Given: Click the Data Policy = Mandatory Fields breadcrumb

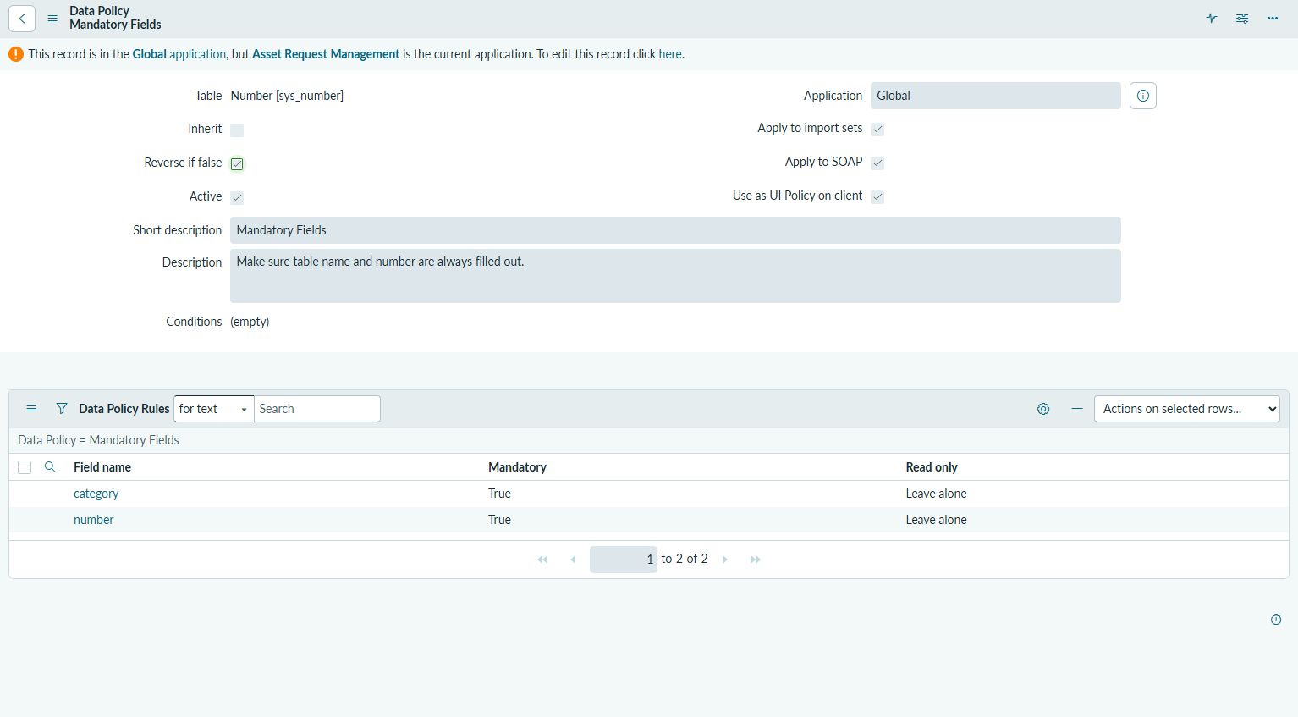Looking at the screenshot, I should point(98,440).
